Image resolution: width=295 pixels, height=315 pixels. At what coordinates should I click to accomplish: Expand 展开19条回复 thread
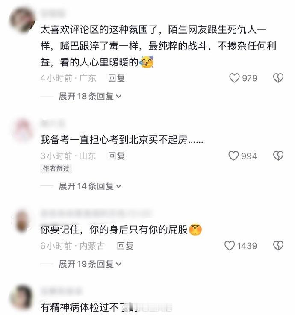90,264
